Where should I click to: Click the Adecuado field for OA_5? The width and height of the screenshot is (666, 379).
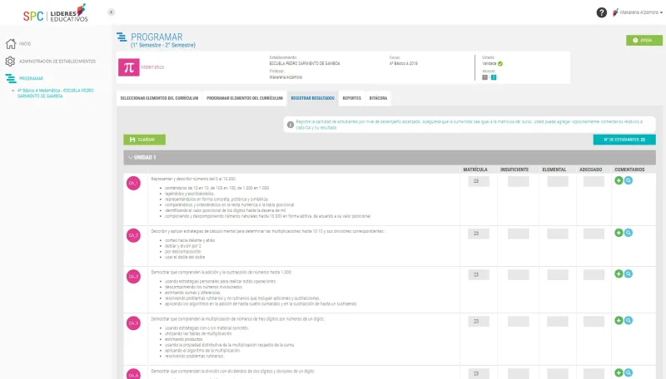click(x=594, y=322)
